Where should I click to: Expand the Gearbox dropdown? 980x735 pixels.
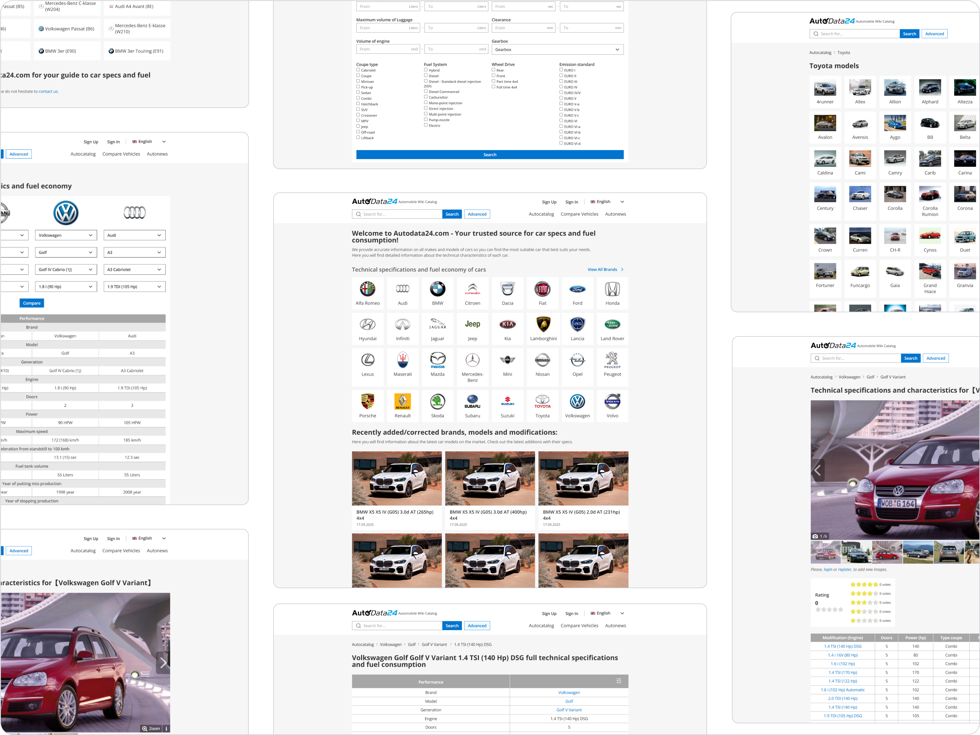pyautogui.click(x=557, y=50)
